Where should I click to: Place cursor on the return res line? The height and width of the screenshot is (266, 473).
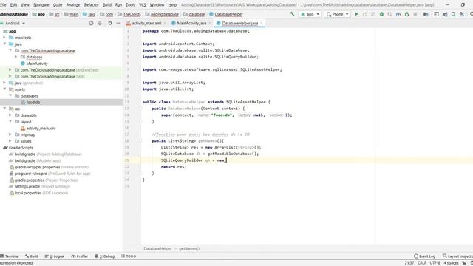click(174, 167)
